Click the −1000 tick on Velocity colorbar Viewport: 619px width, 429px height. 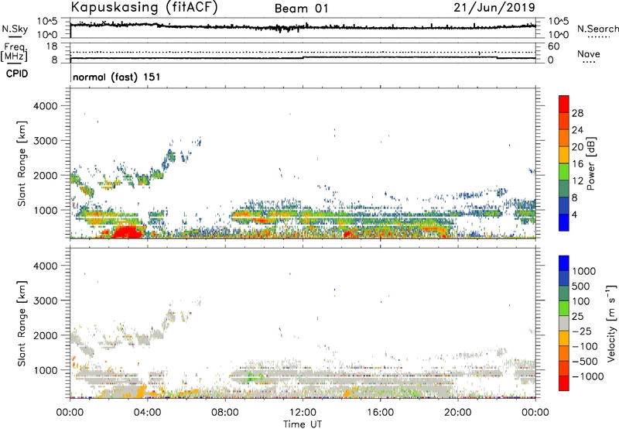click(588, 376)
